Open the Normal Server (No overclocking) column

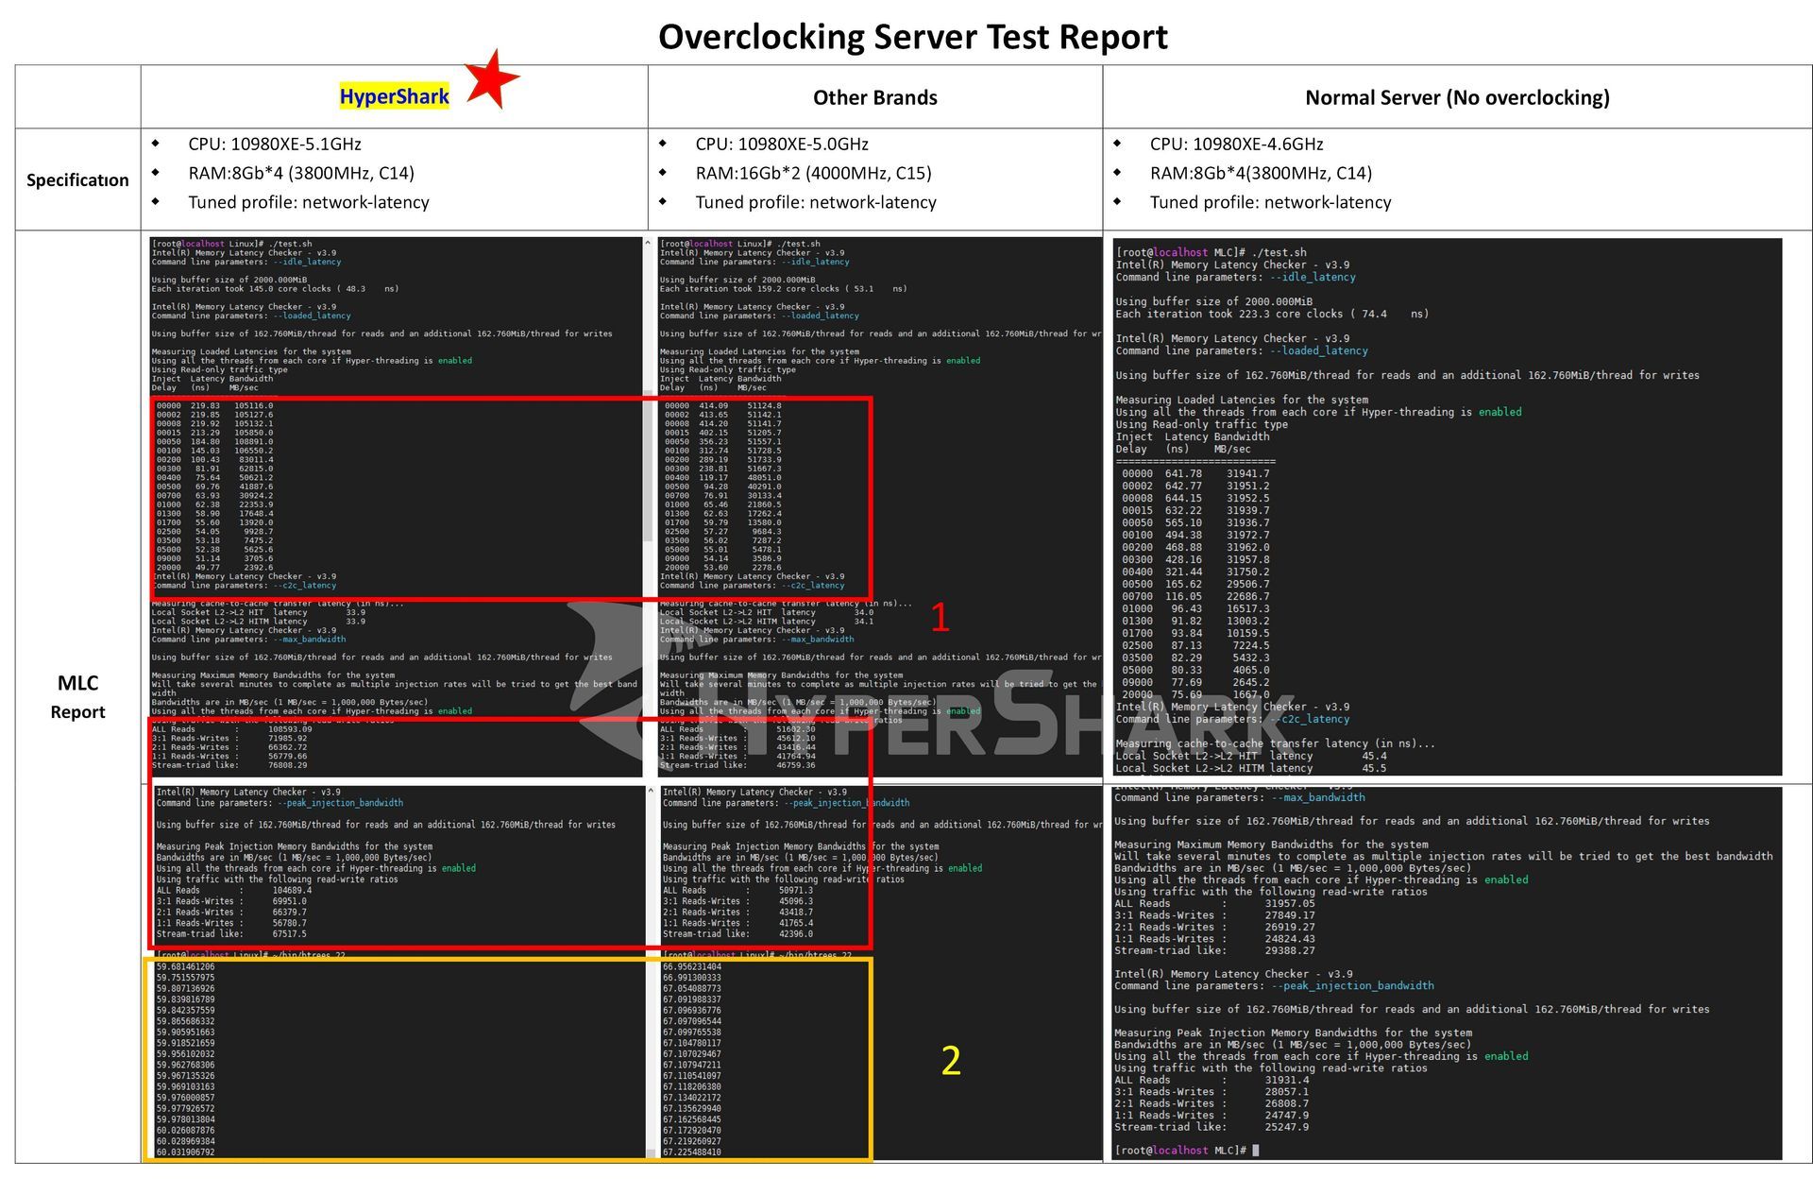tap(1459, 97)
